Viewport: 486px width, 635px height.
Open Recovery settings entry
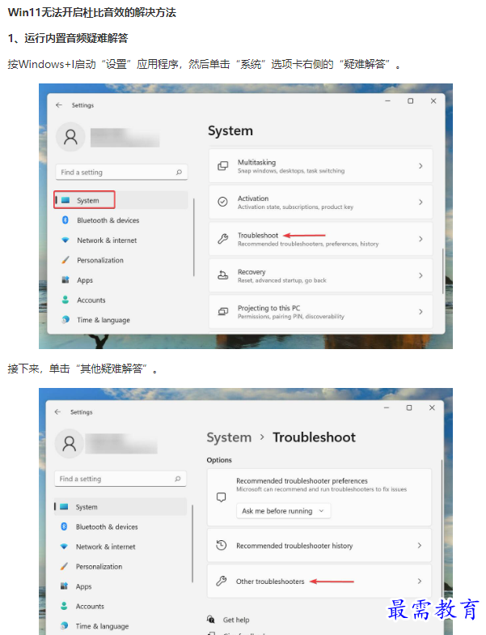click(320, 275)
